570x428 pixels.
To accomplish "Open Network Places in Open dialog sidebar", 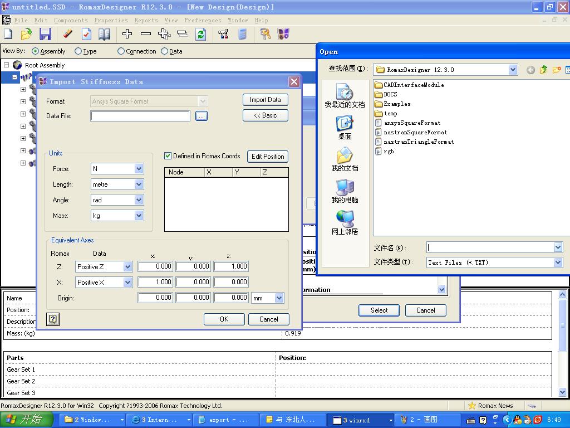I will click(345, 222).
